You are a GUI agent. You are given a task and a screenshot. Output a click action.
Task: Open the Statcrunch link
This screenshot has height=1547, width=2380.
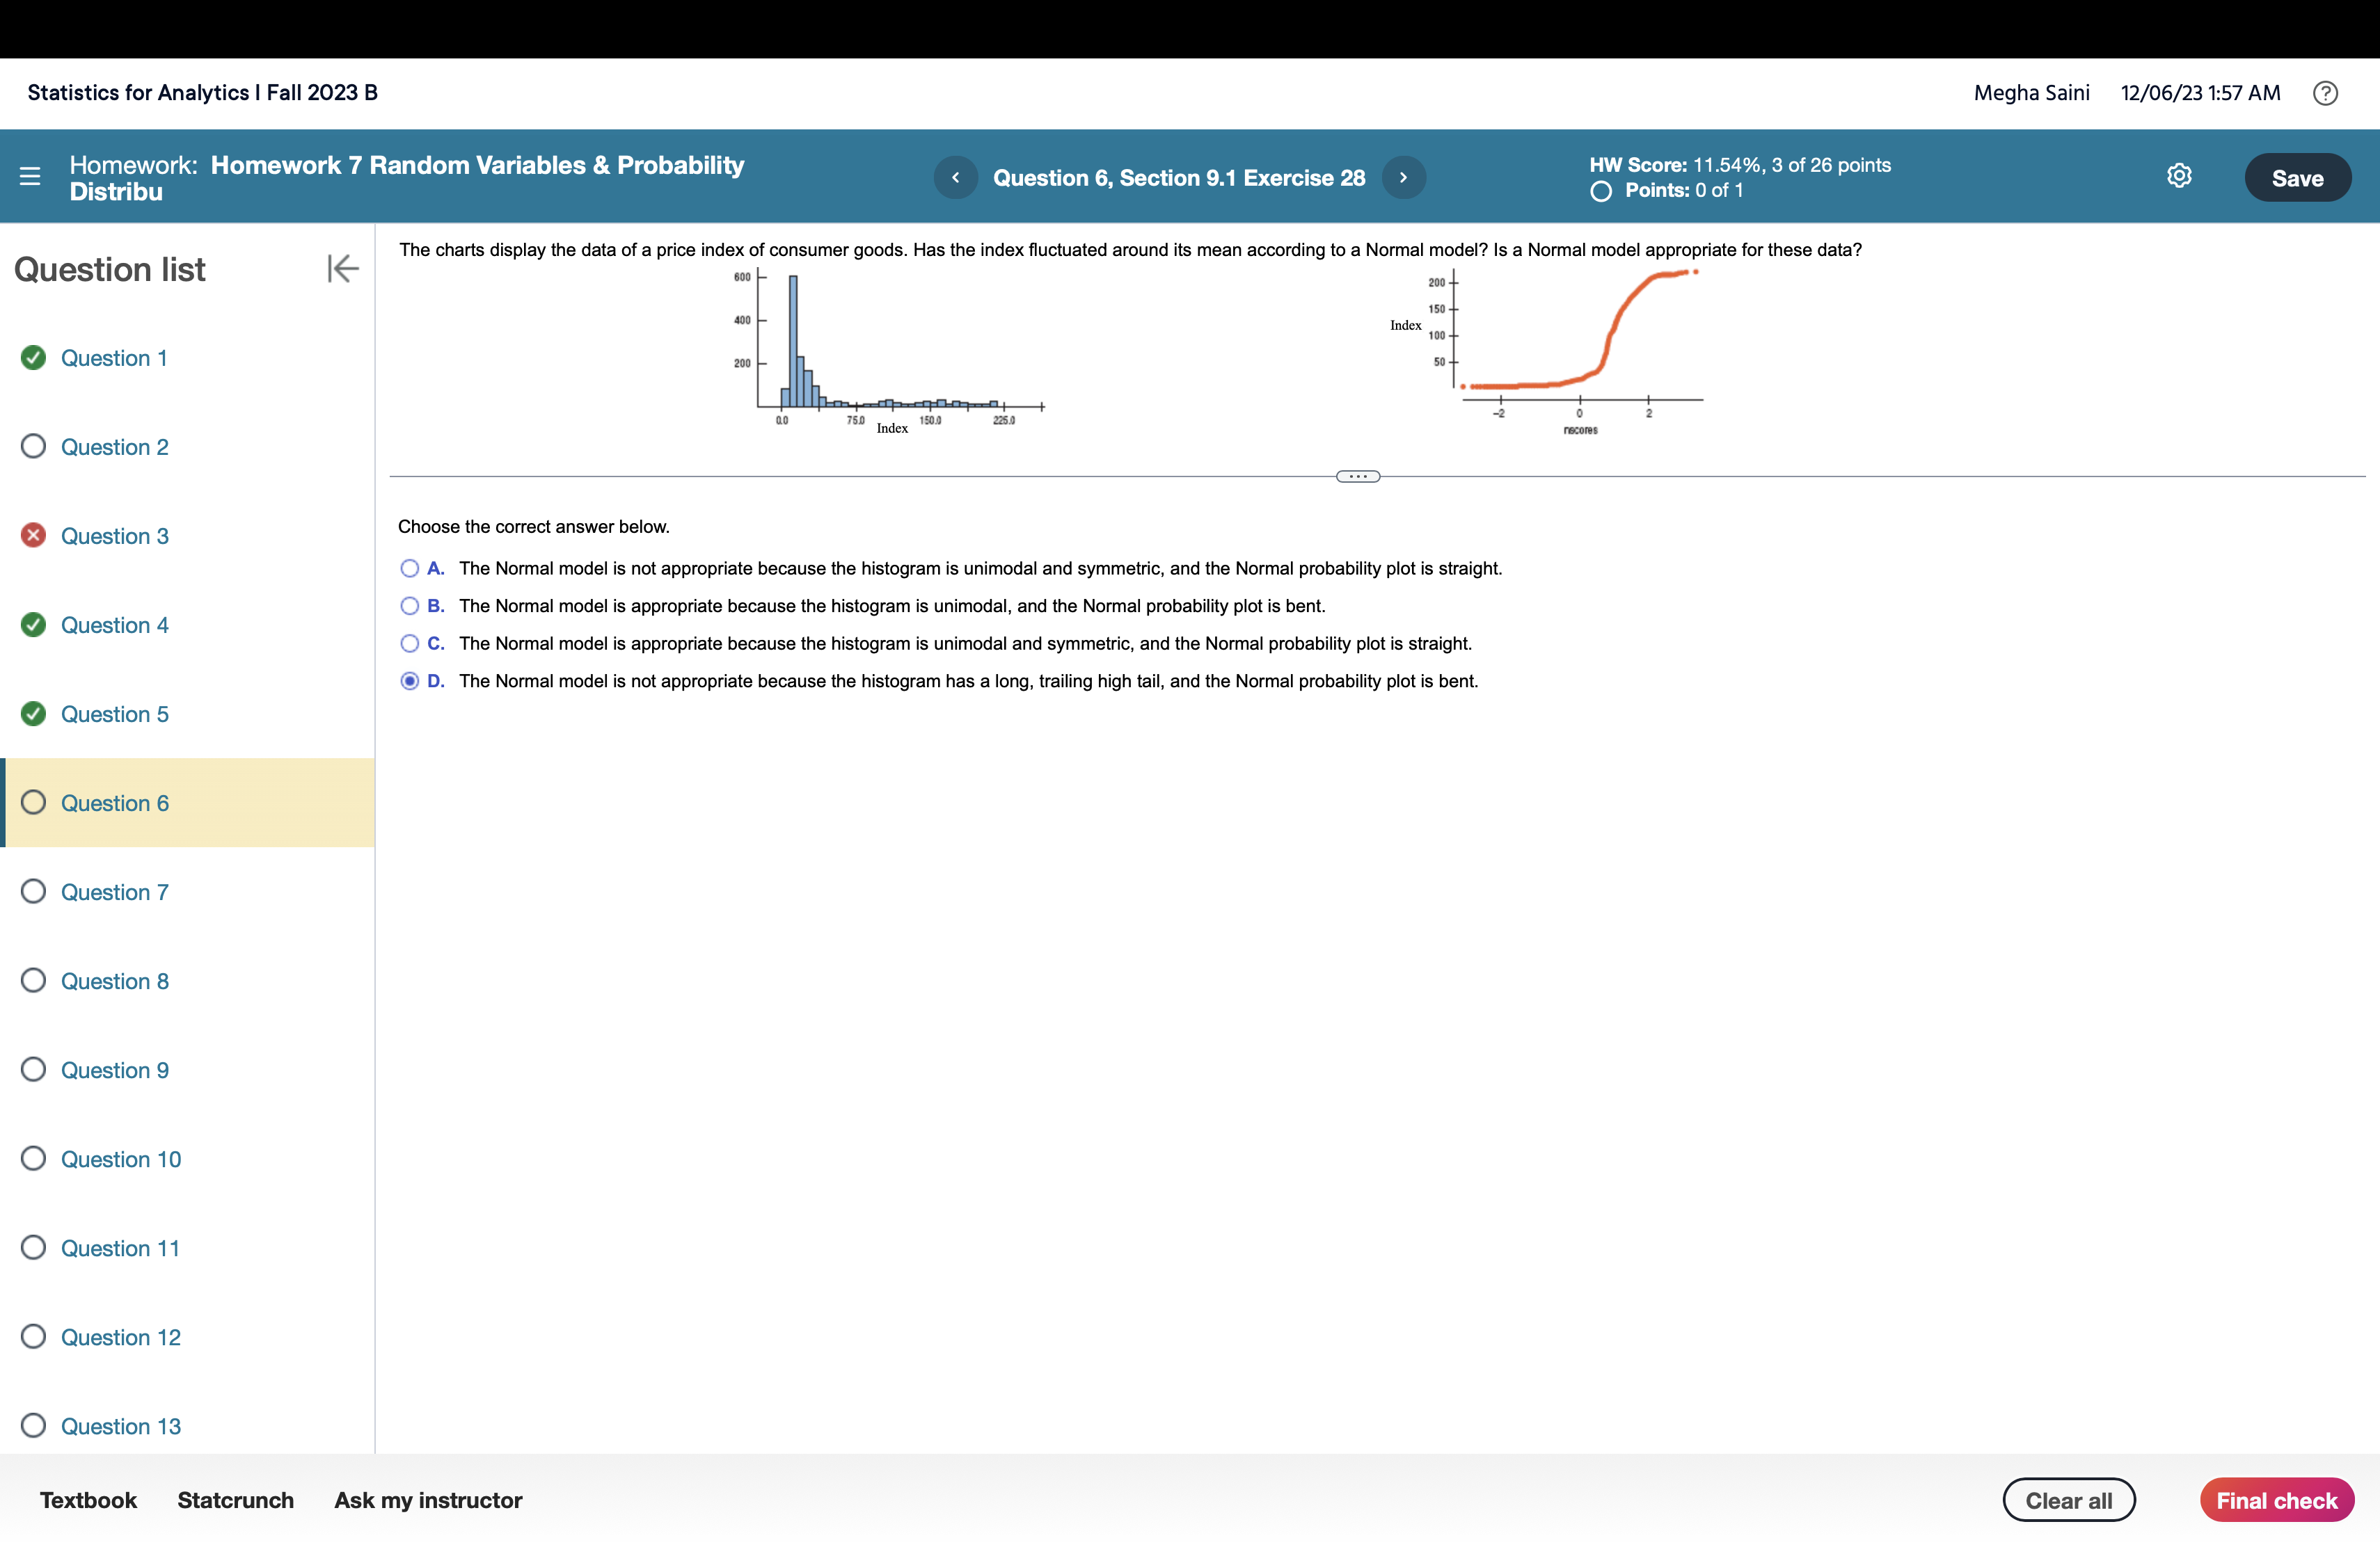236,1500
